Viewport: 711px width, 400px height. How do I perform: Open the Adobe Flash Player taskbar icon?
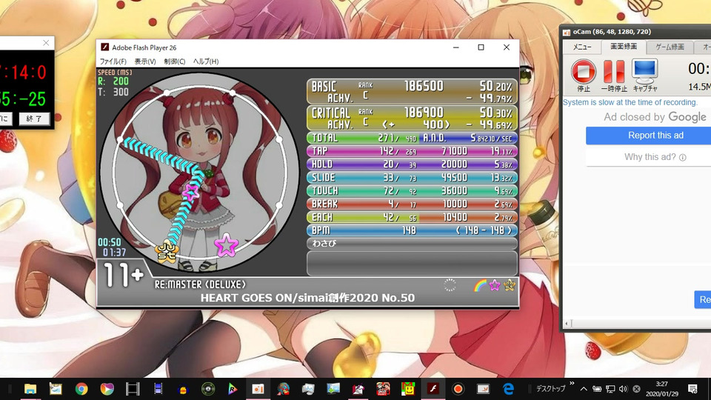pos(433,389)
